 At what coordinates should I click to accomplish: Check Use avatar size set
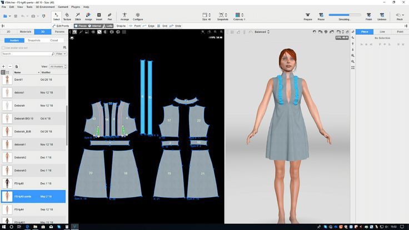click(x=3, y=48)
